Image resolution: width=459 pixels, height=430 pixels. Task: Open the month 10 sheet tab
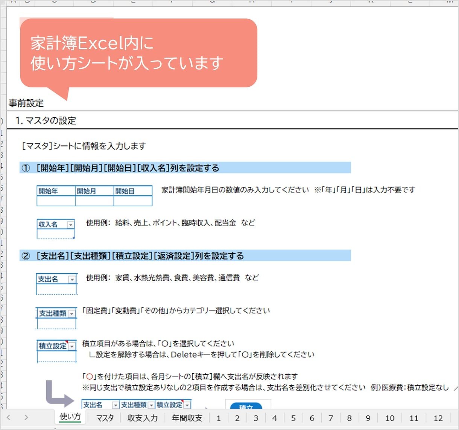tap(390, 418)
